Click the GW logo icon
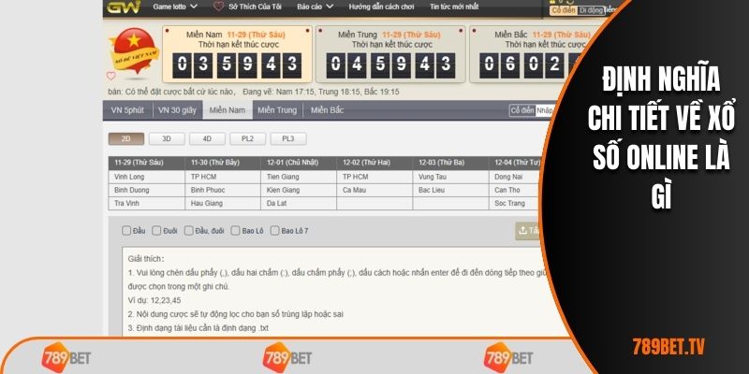The width and height of the screenshot is (749, 374). [124, 7]
